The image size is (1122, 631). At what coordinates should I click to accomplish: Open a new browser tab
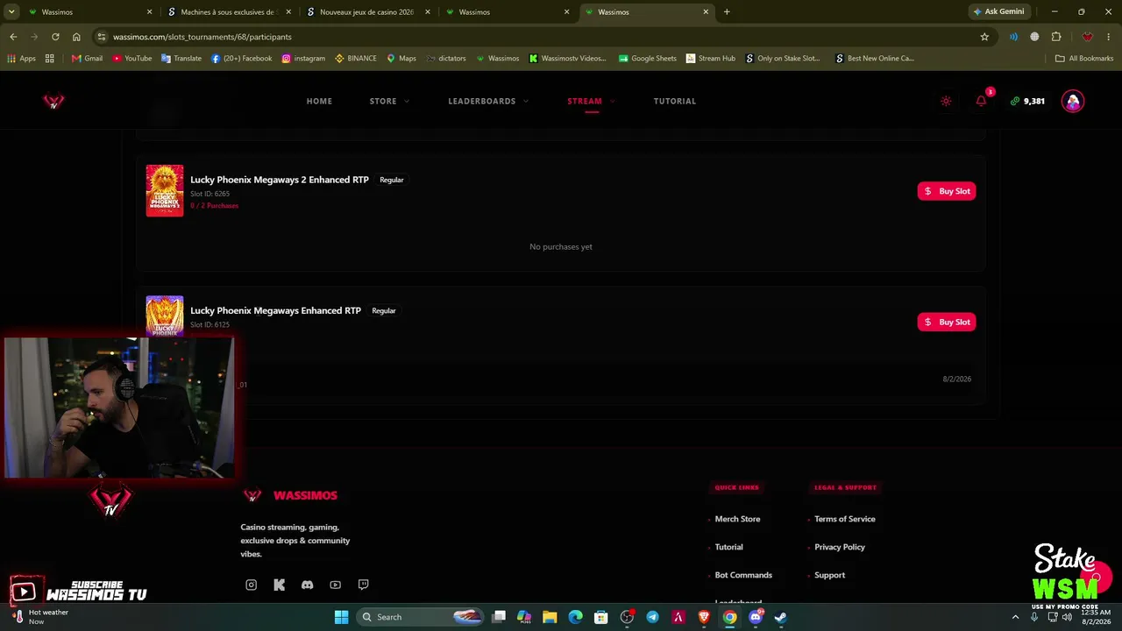coord(727,11)
